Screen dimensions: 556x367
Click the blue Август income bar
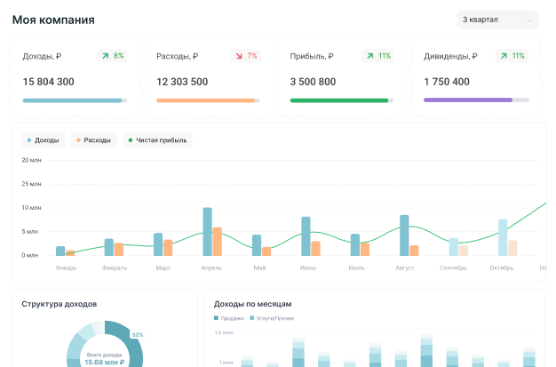pos(404,235)
